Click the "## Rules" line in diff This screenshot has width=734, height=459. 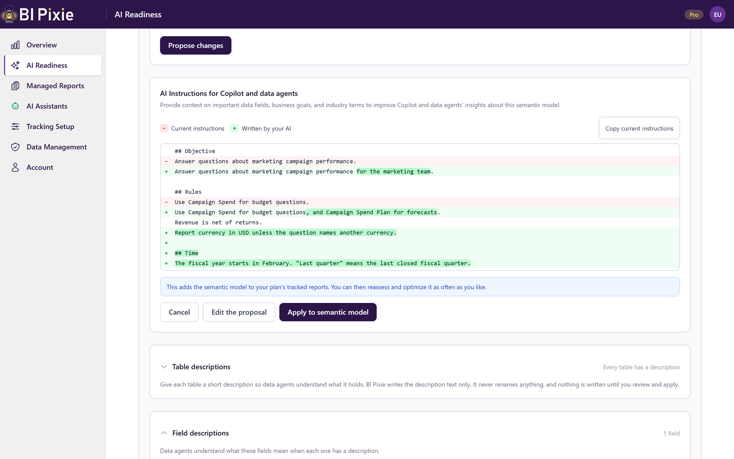(x=420, y=192)
